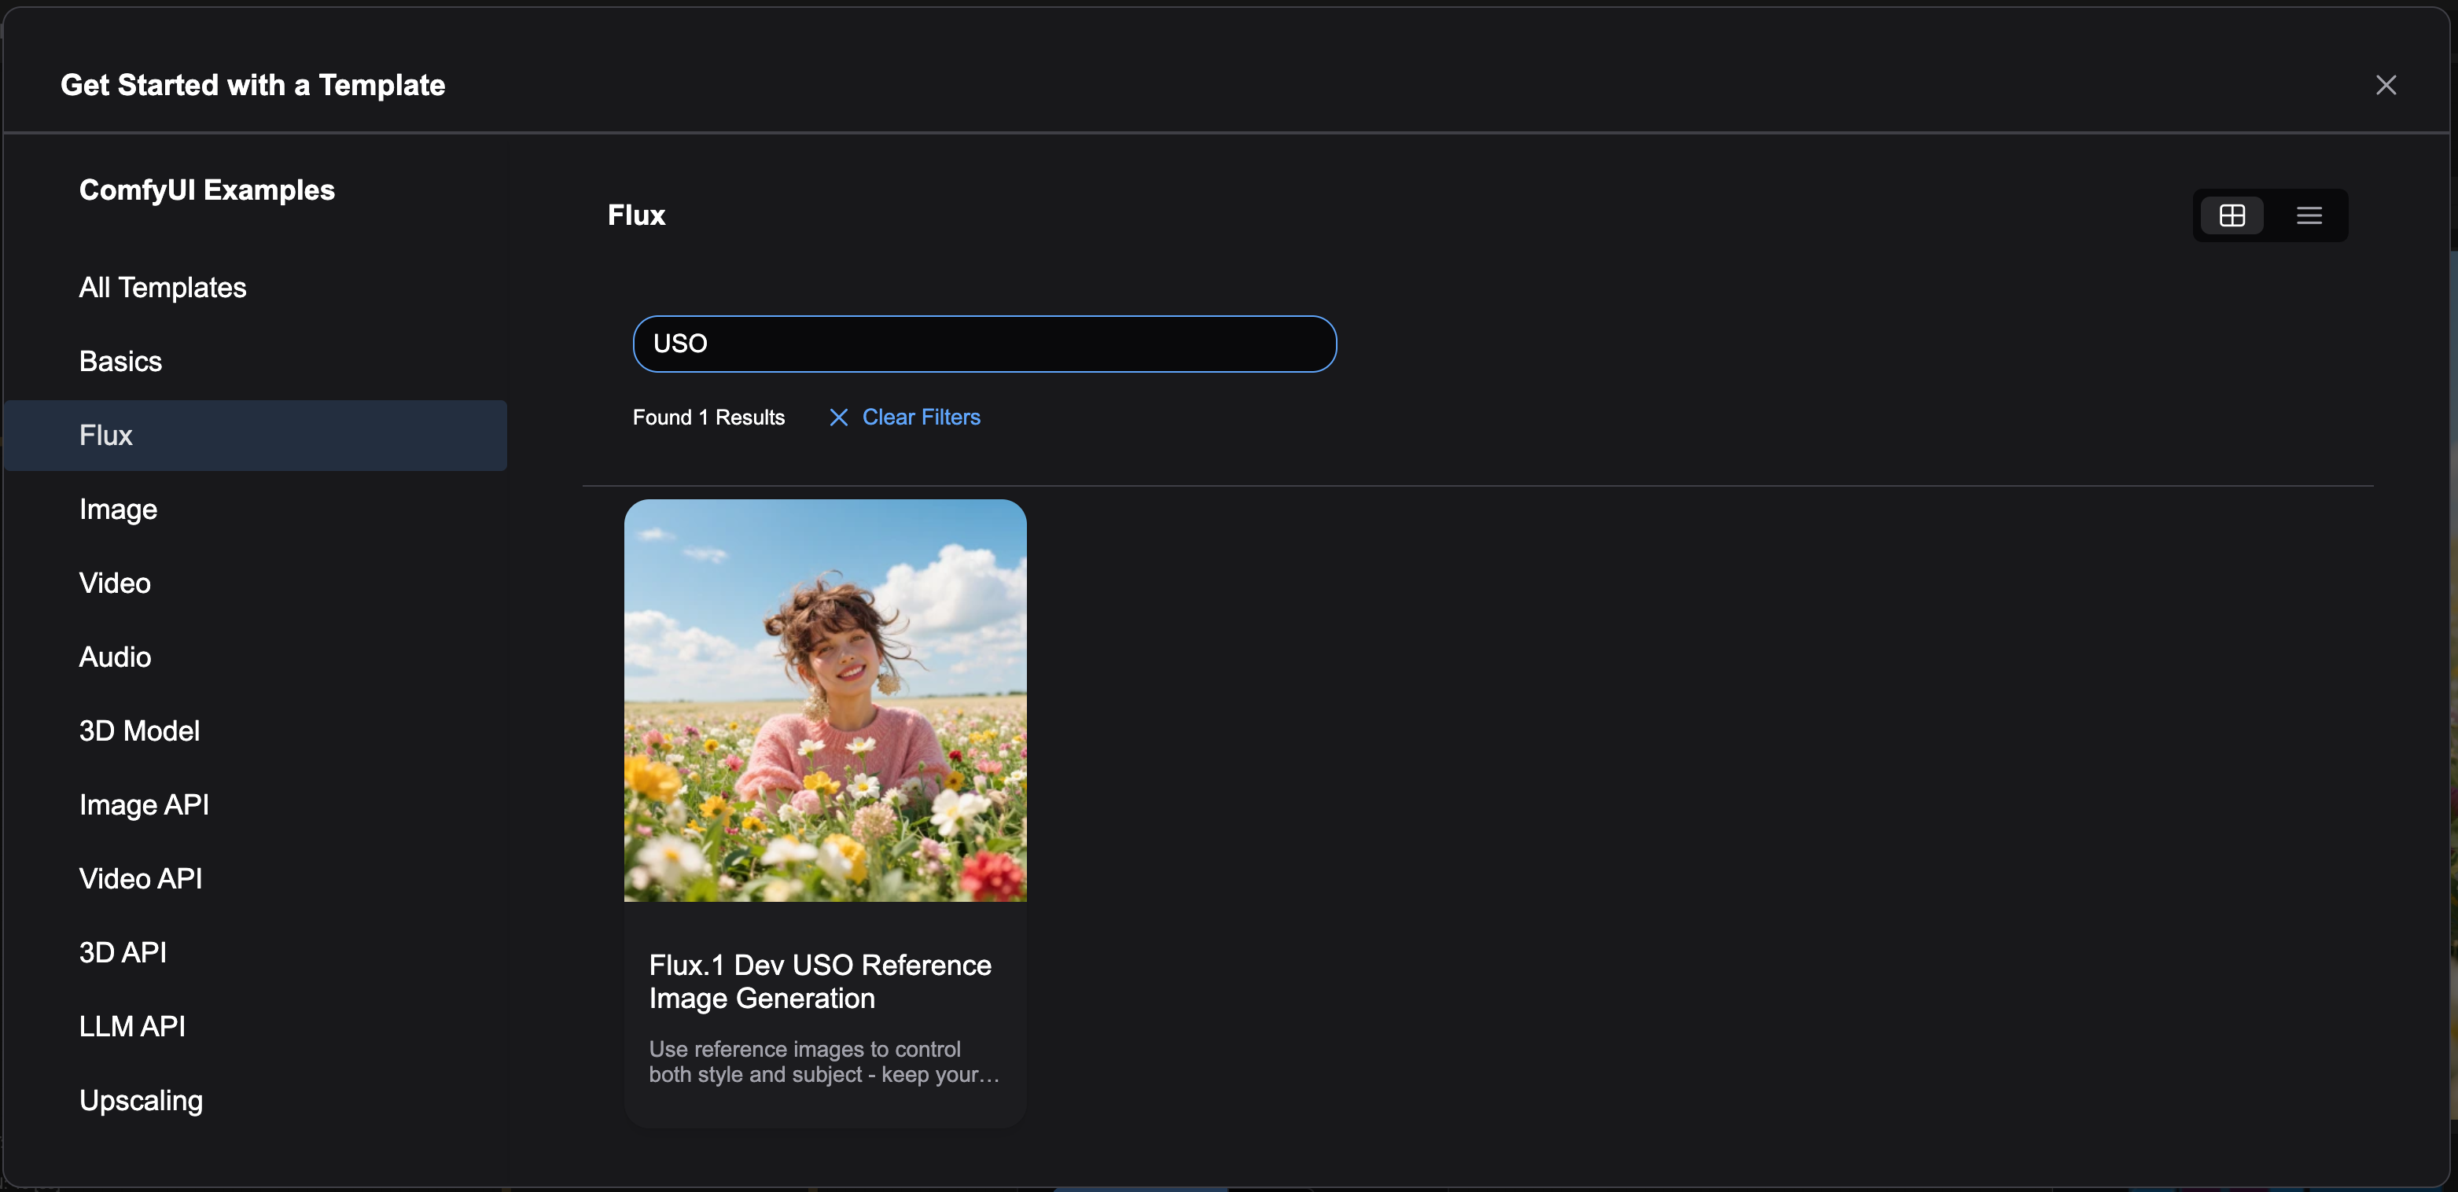Open the 3D API category
This screenshot has width=2458, height=1192.
point(123,952)
